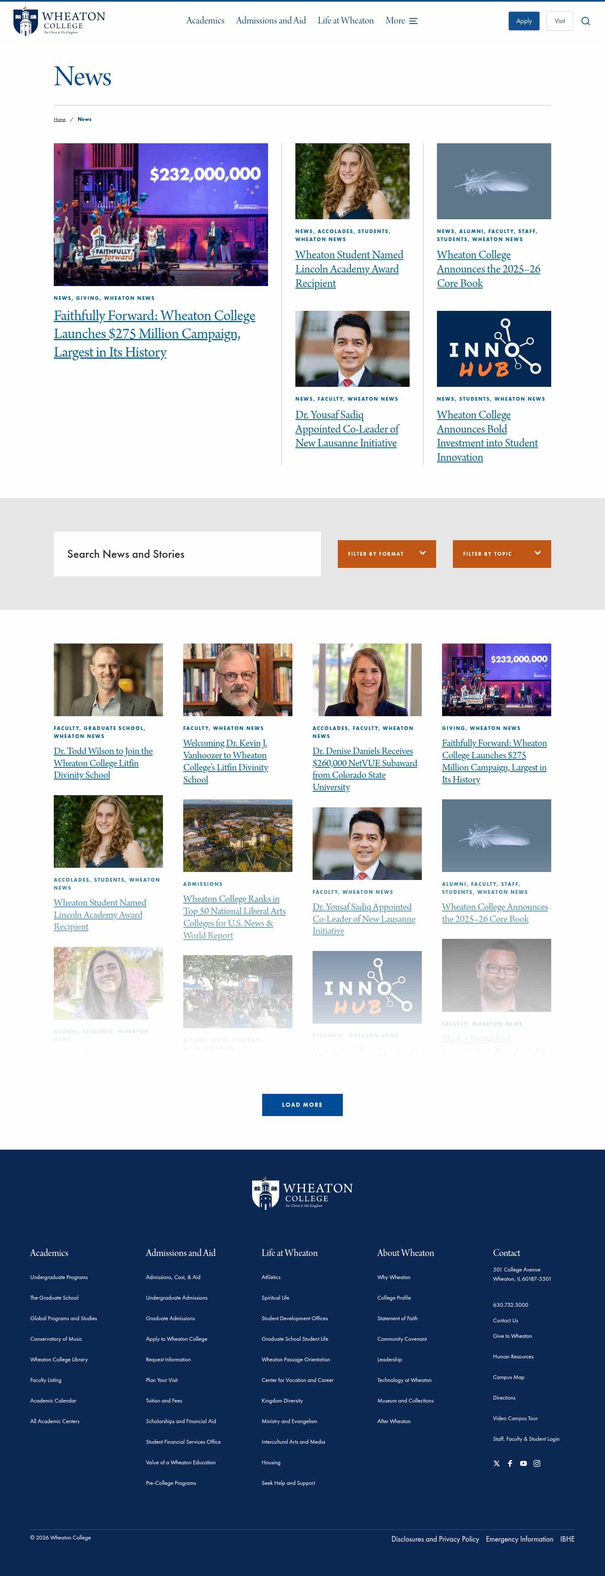Expand the Filter by Topic dropdown
This screenshot has height=1576, width=605.
(502, 554)
